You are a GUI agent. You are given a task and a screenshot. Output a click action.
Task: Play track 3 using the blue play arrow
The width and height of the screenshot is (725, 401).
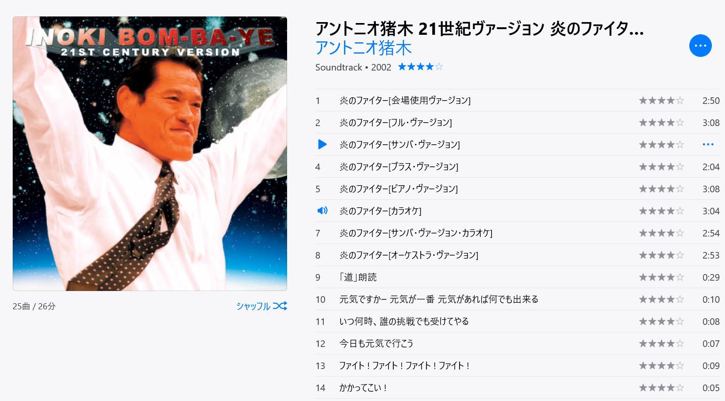(x=322, y=144)
